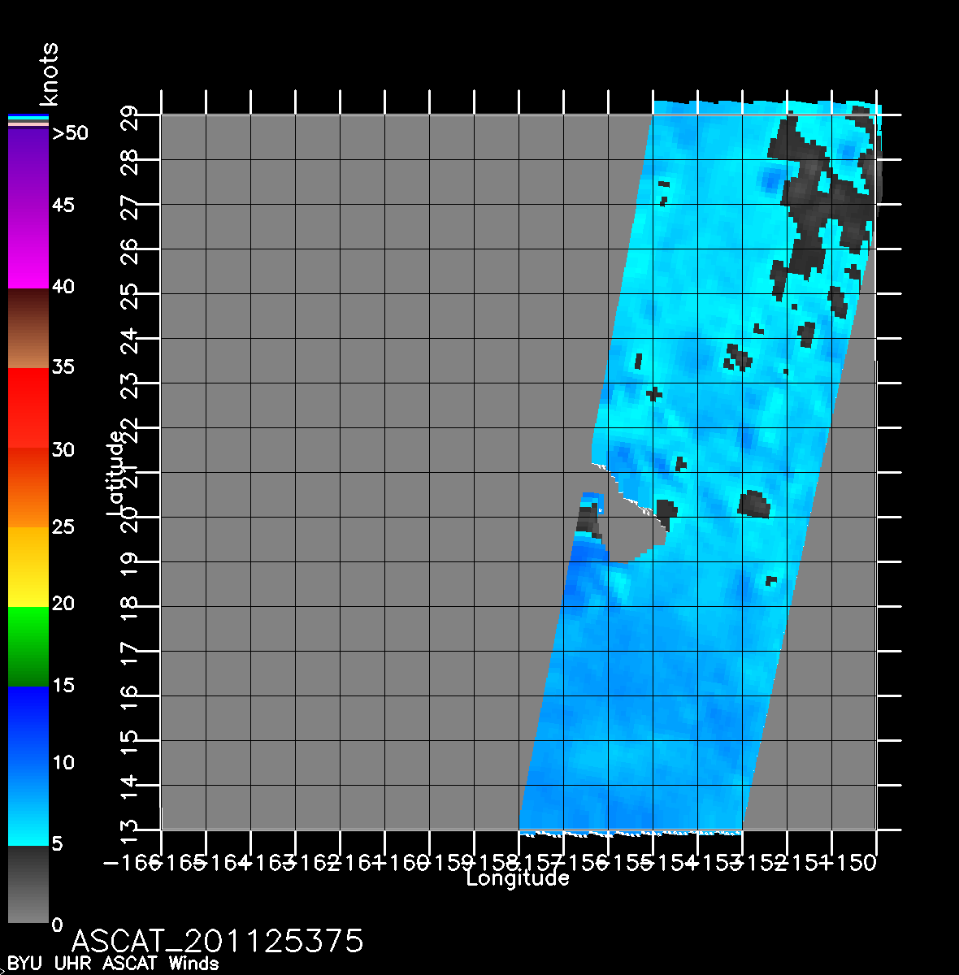959x975 pixels.
Task: Select the 25 knots label on the color scale
Action: (x=63, y=526)
